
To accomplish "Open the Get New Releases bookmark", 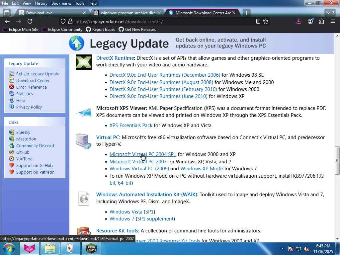I will (137, 30).
